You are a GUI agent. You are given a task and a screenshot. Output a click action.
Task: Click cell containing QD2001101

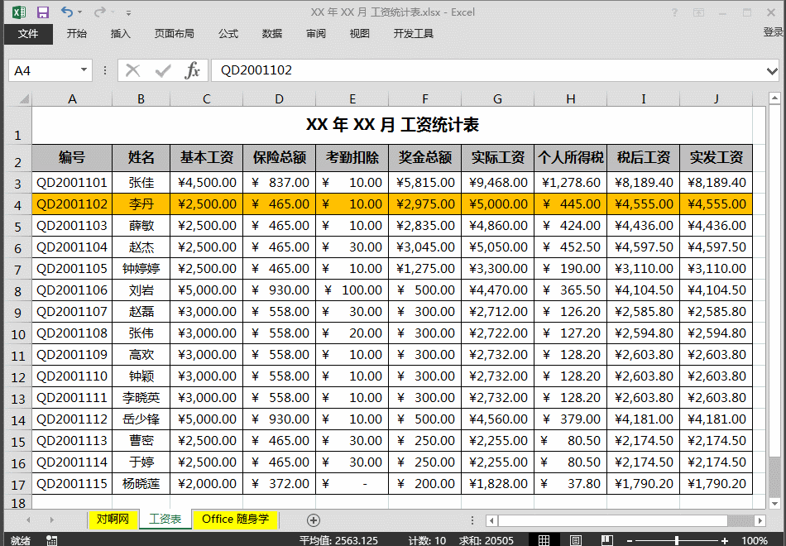[72, 183]
